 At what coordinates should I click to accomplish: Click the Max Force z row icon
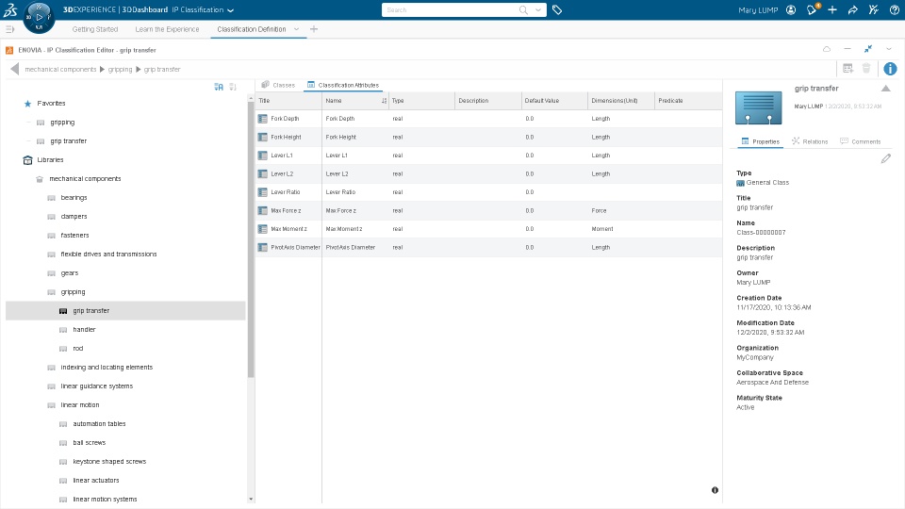tap(263, 210)
